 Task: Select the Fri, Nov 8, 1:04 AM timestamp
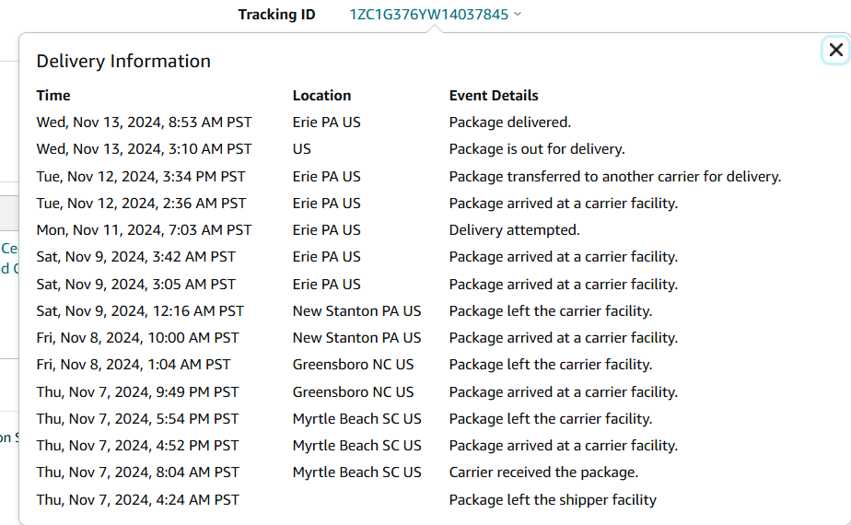tap(134, 365)
